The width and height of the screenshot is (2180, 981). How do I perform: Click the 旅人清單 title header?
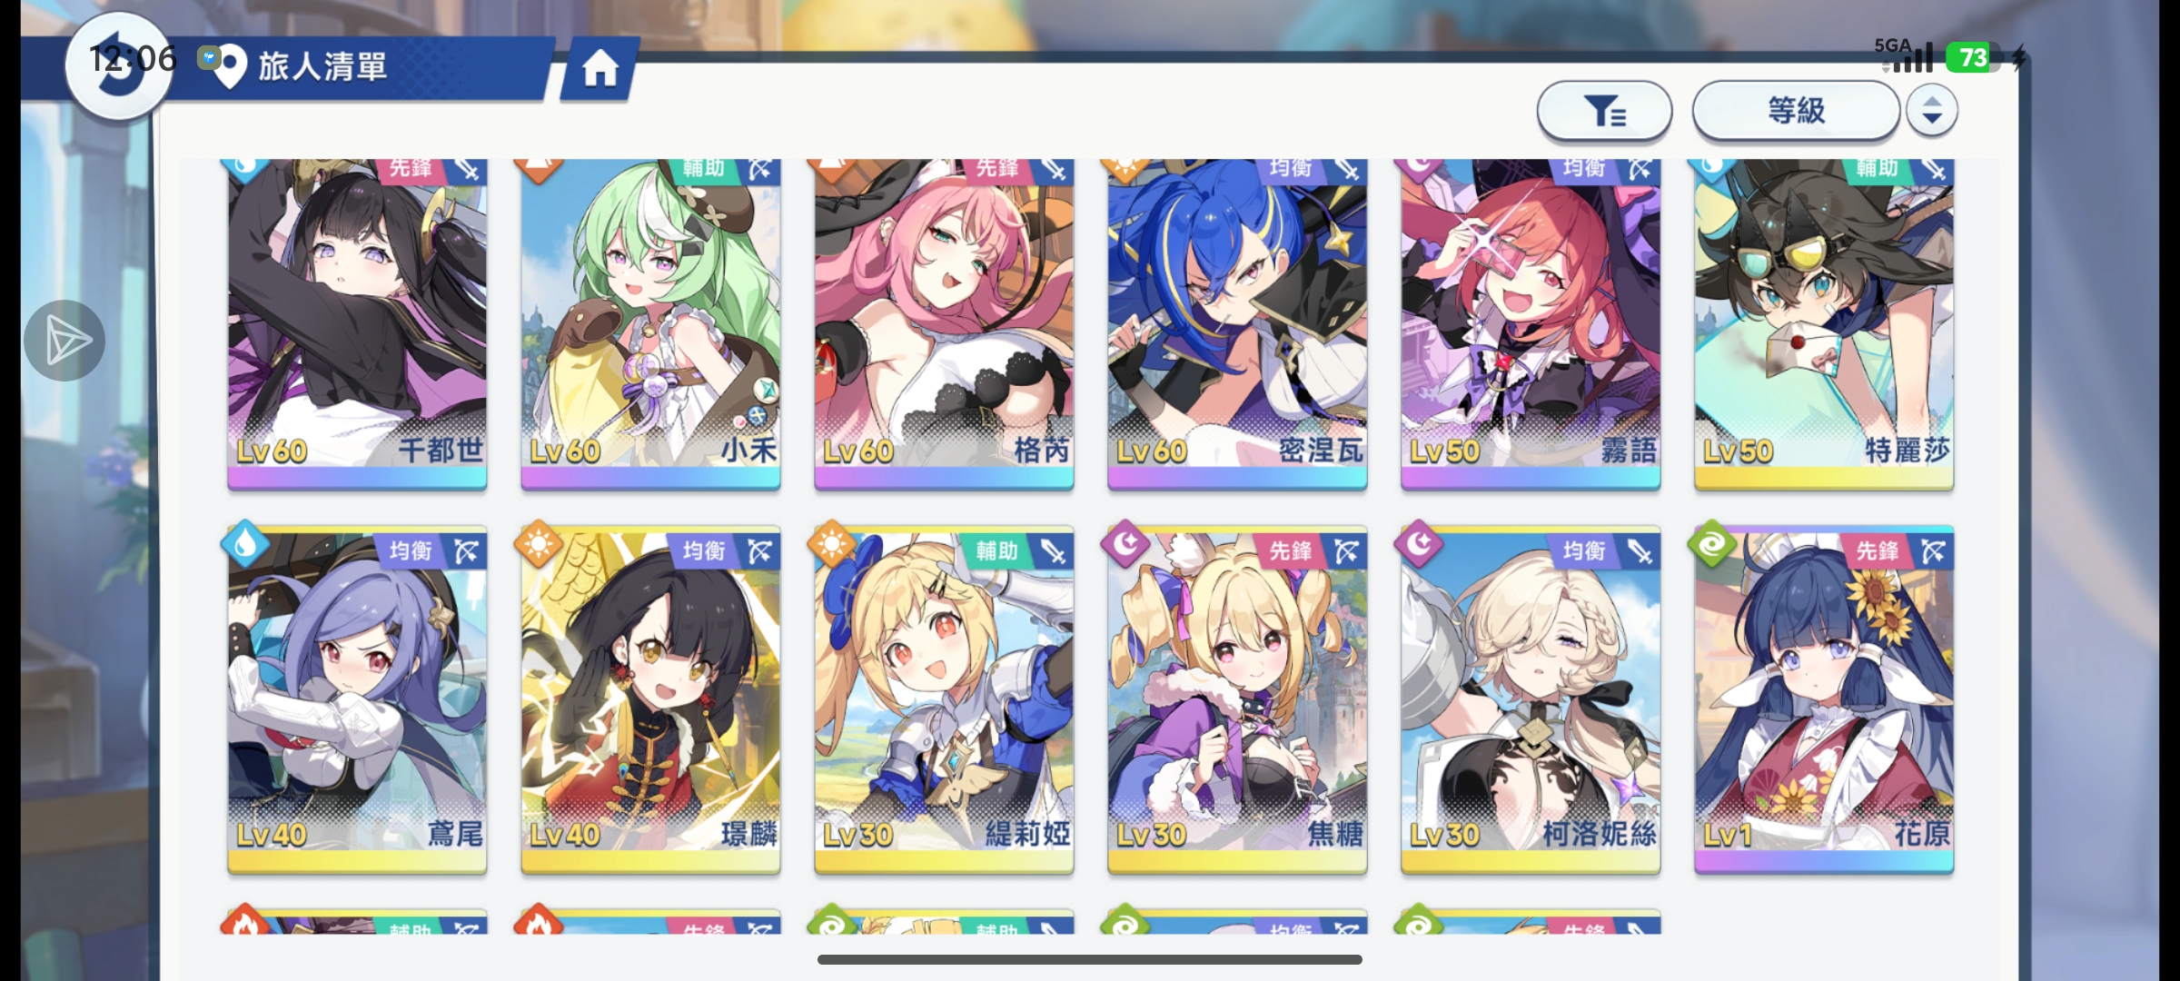[322, 66]
